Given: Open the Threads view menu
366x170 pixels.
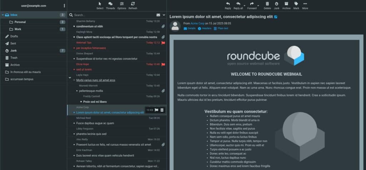Looking at the screenshot, I should 110,6.
